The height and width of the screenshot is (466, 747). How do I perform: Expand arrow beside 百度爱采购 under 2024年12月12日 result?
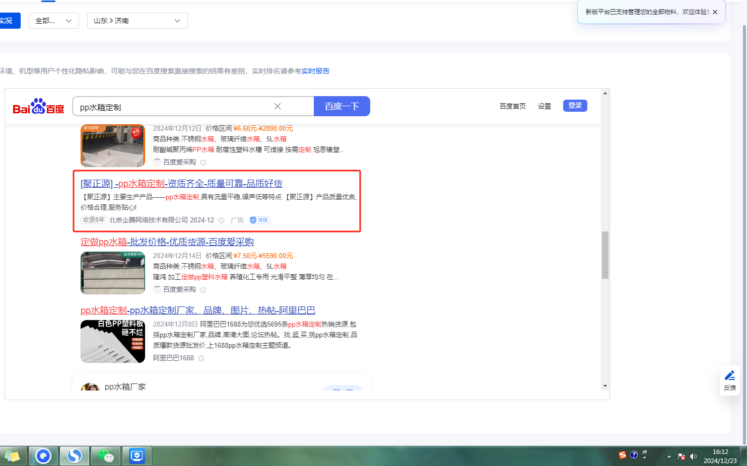[203, 163]
